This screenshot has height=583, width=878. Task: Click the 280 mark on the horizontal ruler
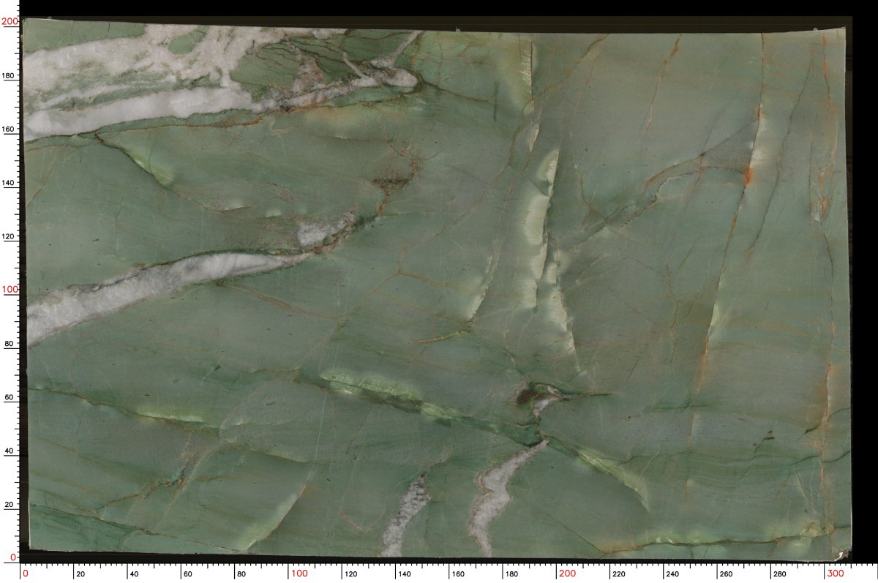pos(781,575)
